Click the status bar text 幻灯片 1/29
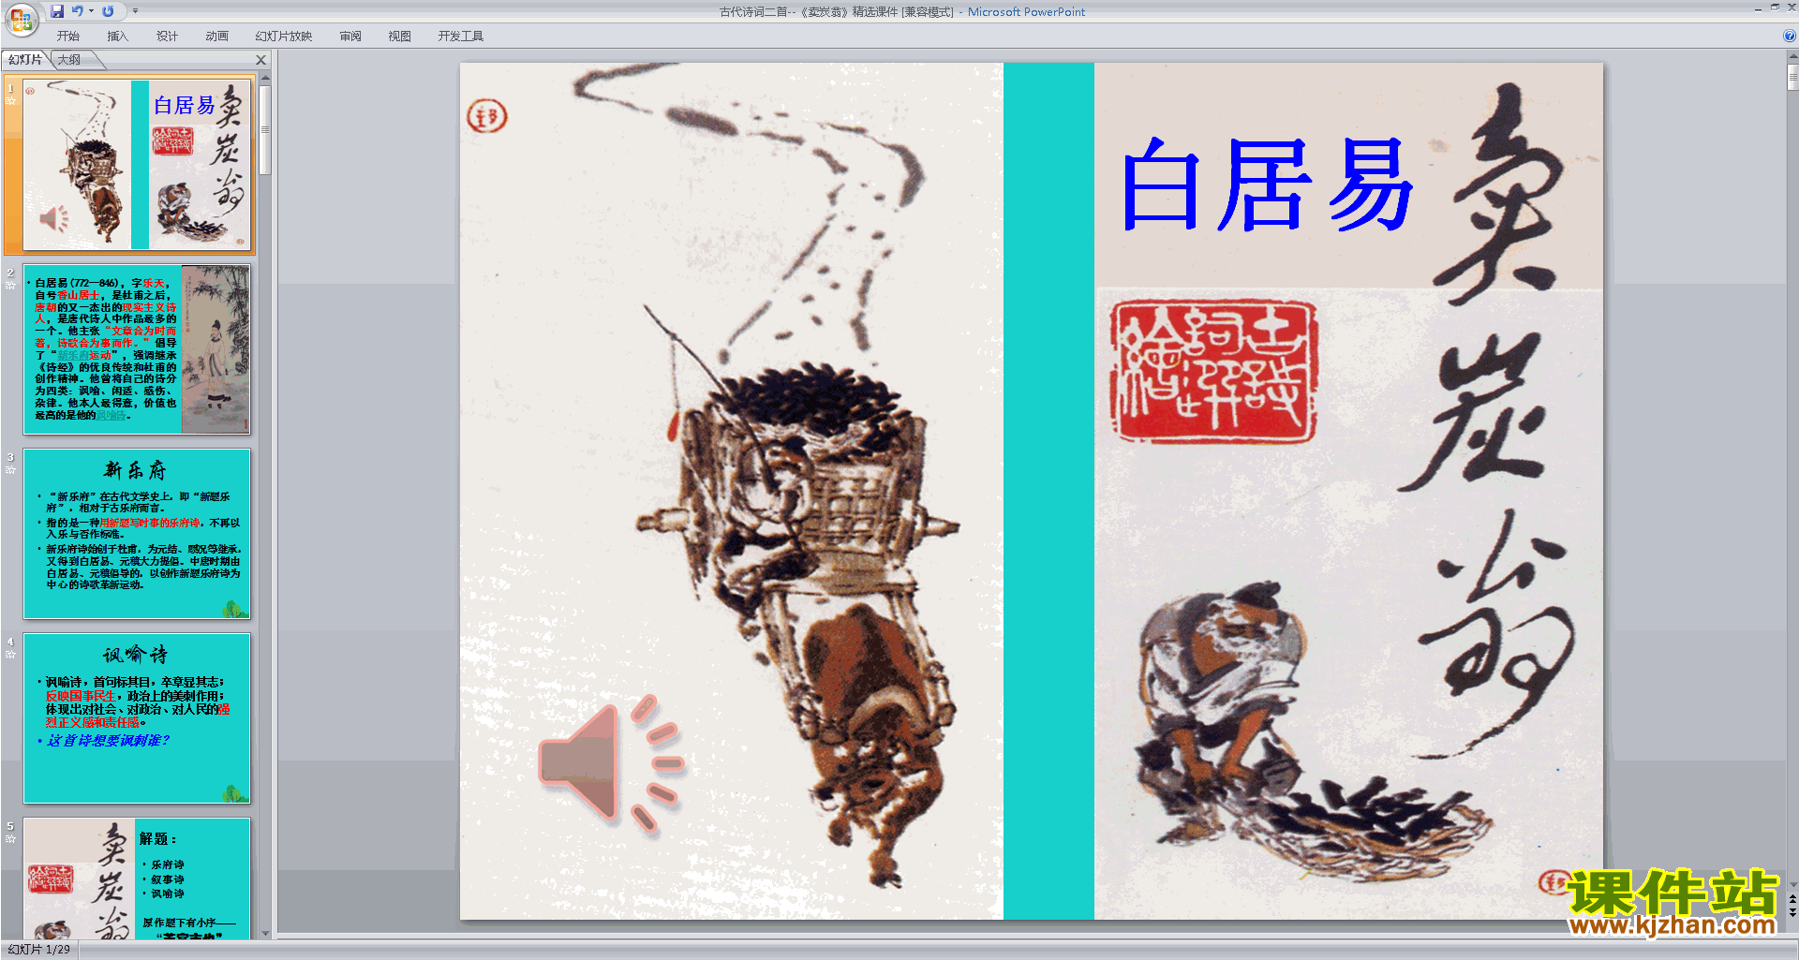This screenshot has height=960, width=1799. point(38,949)
